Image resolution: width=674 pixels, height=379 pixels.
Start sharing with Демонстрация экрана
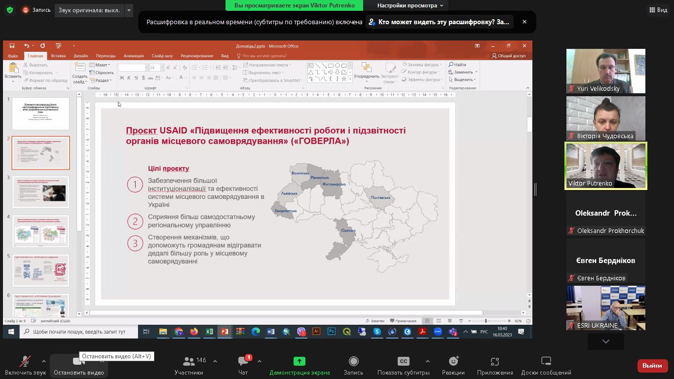pos(300,366)
